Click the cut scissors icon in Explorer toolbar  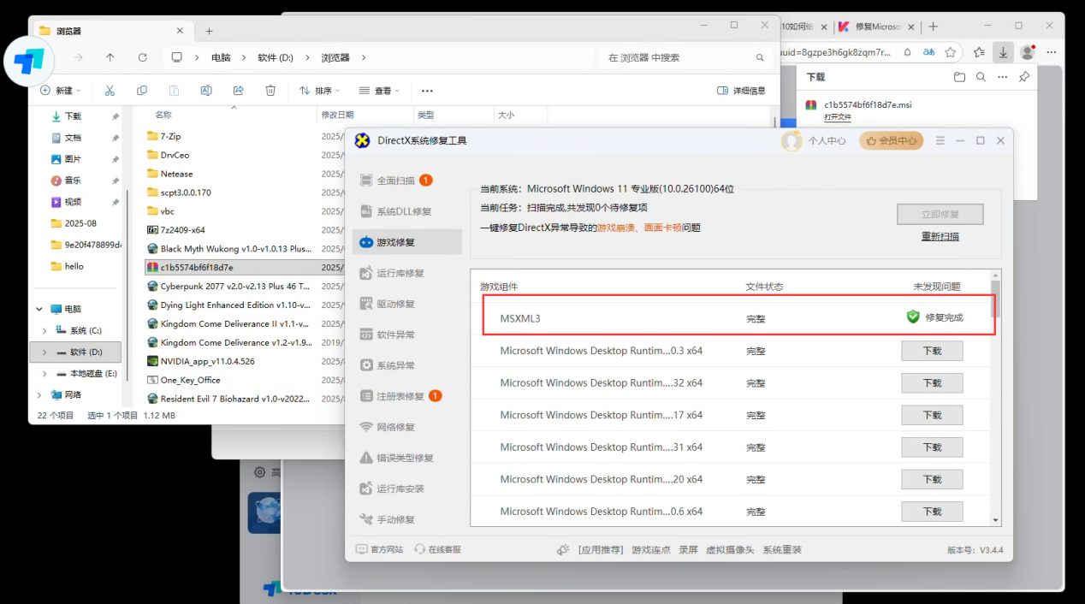point(110,91)
